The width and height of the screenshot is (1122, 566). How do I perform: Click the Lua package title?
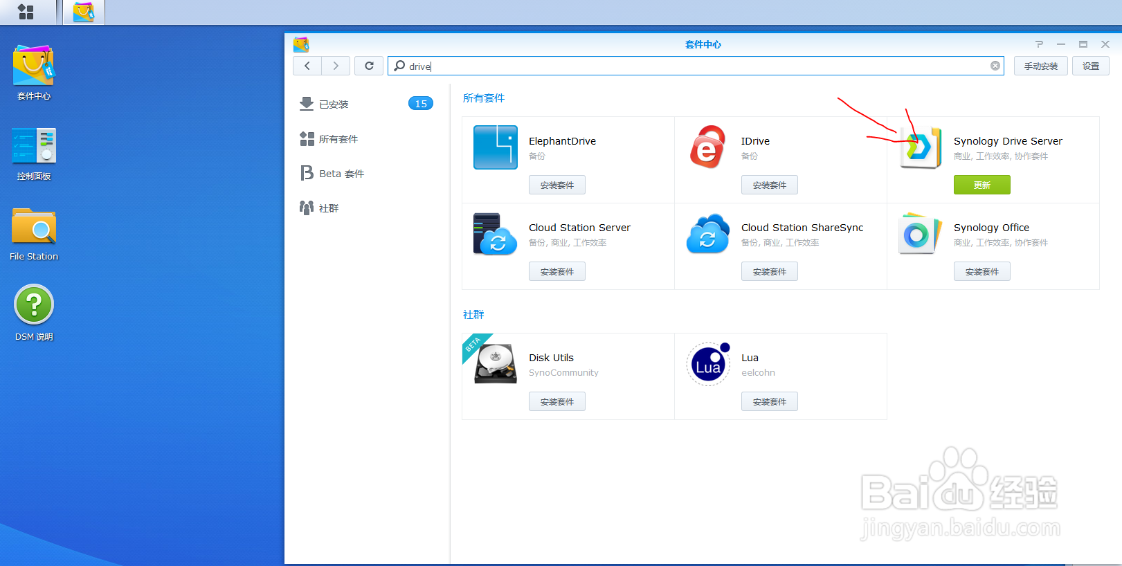(x=750, y=358)
